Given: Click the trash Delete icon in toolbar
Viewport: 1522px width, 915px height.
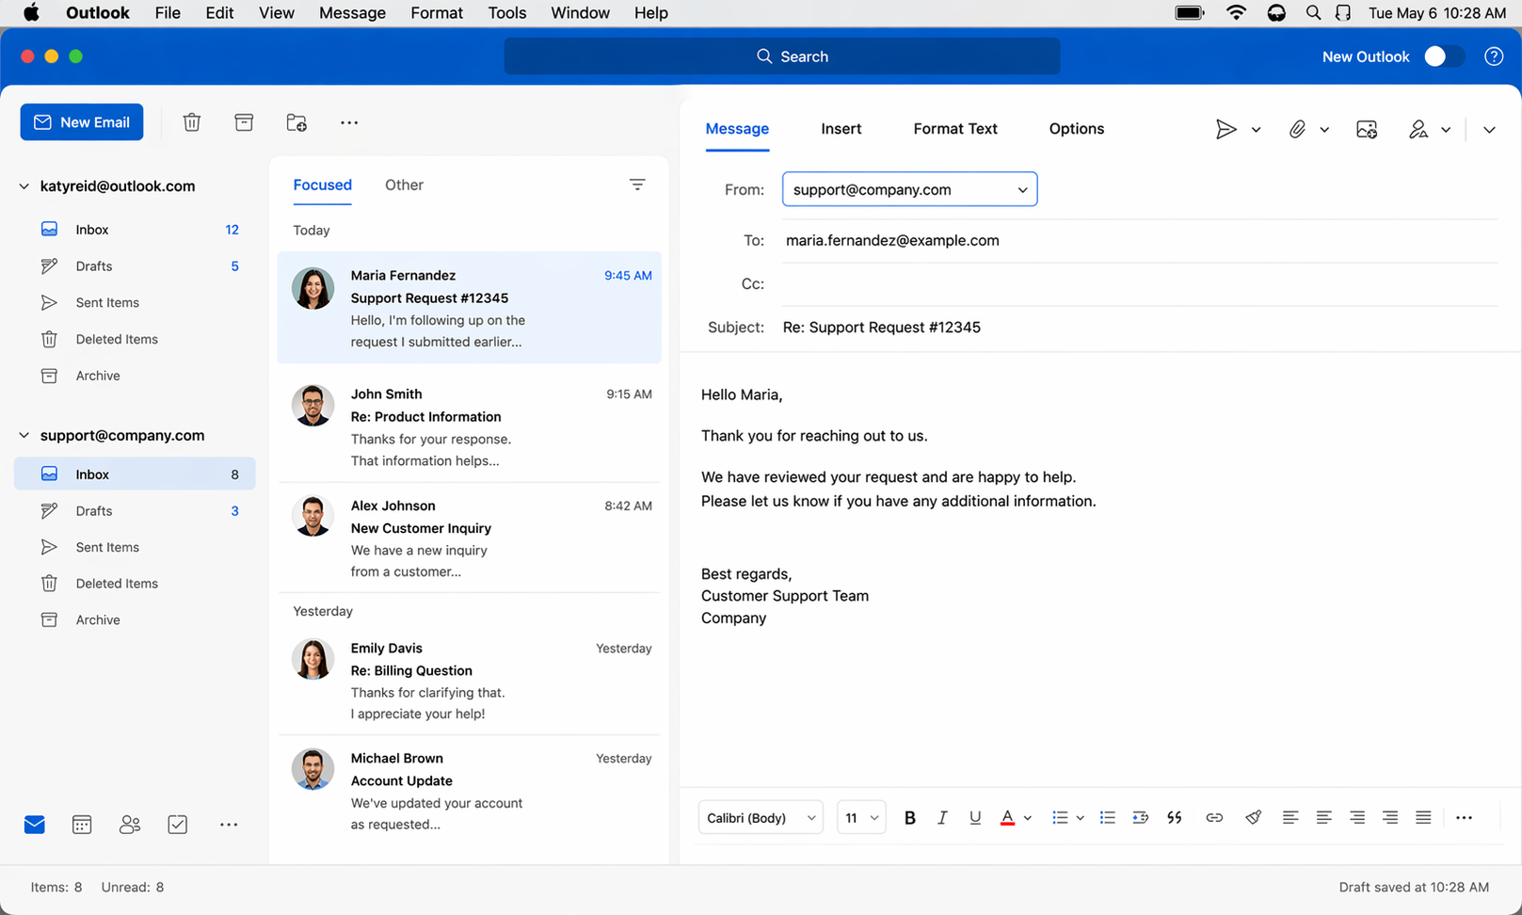Looking at the screenshot, I should pyautogui.click(x=192, y=122).
